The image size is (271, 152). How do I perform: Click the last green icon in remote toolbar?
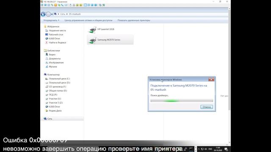pos(104,5)
